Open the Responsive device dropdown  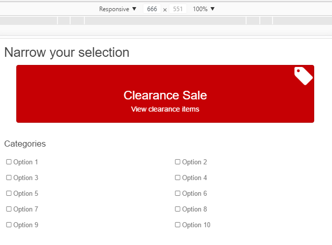(x=117, y=9)
